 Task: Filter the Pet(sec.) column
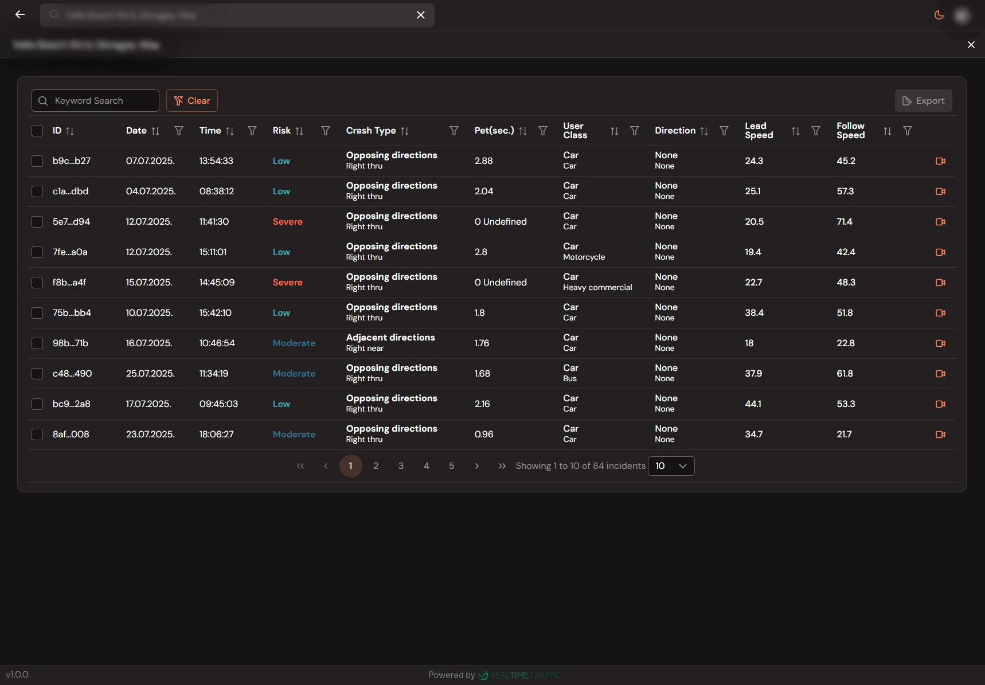click(x=542, y=131)
